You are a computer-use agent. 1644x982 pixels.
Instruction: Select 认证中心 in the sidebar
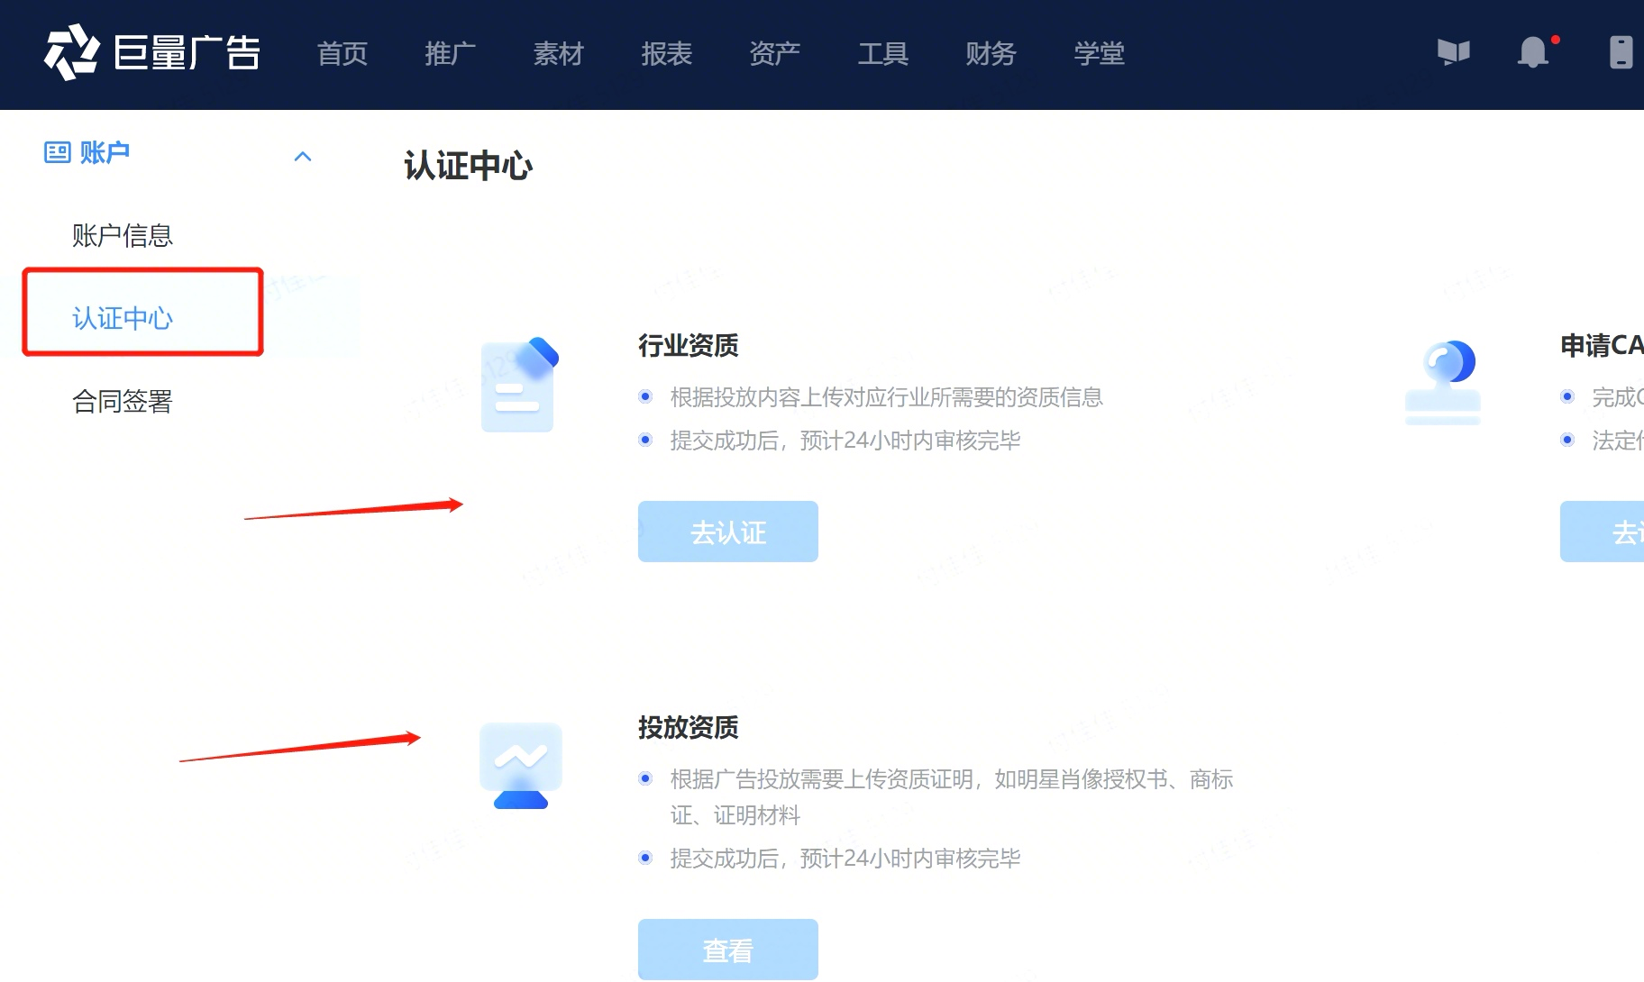[123, 318]
